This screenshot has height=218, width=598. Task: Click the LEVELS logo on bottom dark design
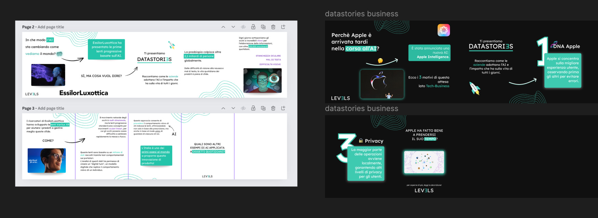424,191
